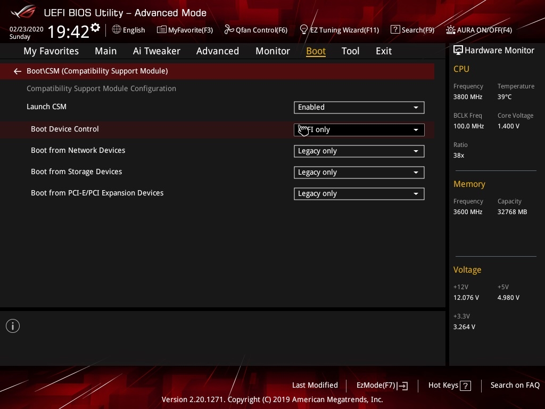Image resolution: width=545 pixels, height=409 pixels.
Task: Open the Boot Device Control dropdown
Action: (x=359, y=130)
